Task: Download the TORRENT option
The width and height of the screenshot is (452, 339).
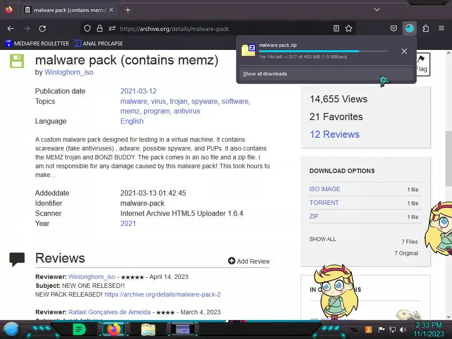Action: tap(324, 203)
